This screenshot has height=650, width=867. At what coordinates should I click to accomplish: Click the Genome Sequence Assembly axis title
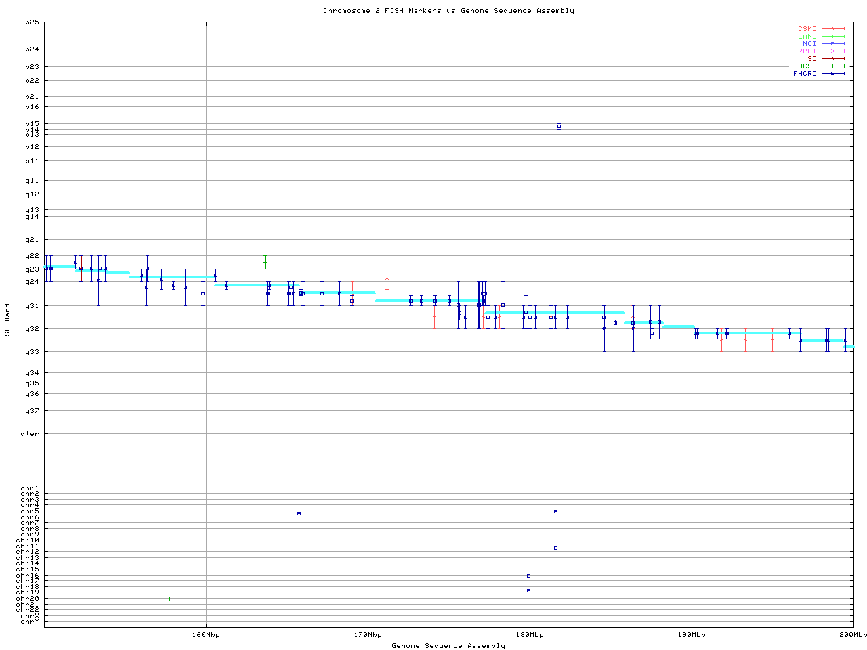pyautogui.click(x=448, y=646)
